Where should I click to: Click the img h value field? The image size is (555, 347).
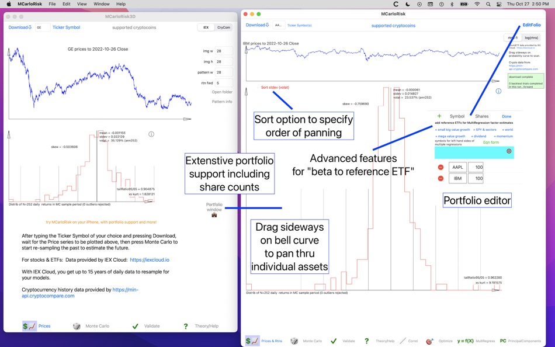coord(224,61)
